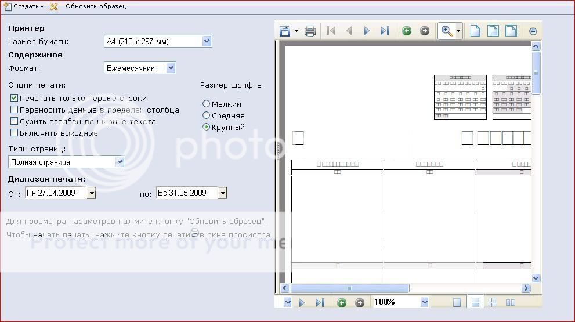This screenshot has height=322, width=575.
Task: Open the 100% zoom level dropdown
Action: [424, 302]
